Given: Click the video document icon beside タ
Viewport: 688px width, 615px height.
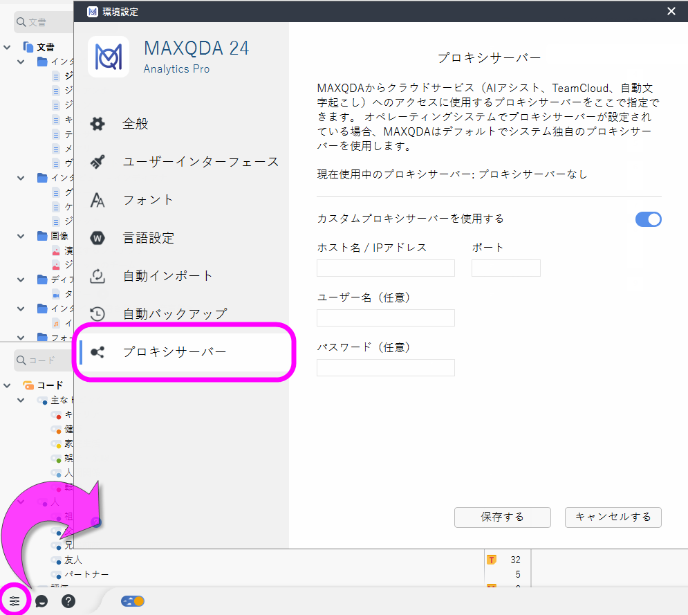Looking at the screenshot, I should click(56, 294).
